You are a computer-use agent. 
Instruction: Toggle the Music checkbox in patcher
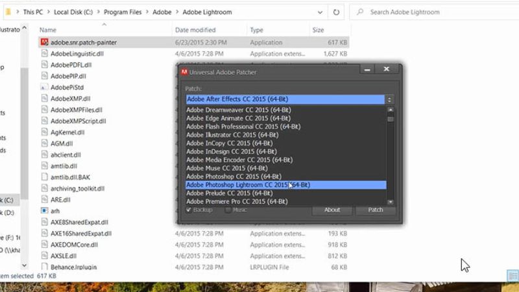[x=228, y=210]
